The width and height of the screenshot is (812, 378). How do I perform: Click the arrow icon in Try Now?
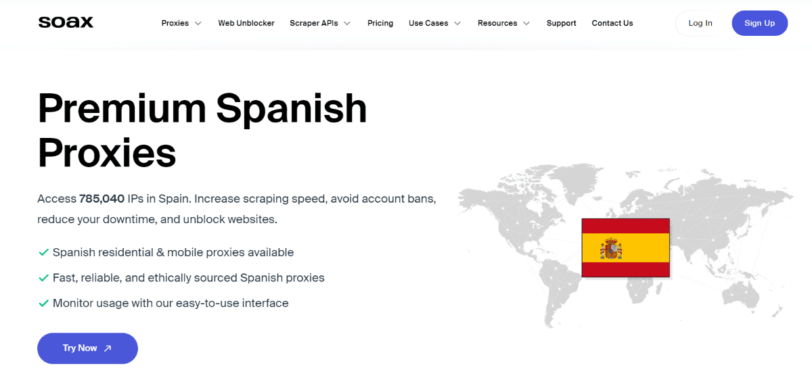108,348
